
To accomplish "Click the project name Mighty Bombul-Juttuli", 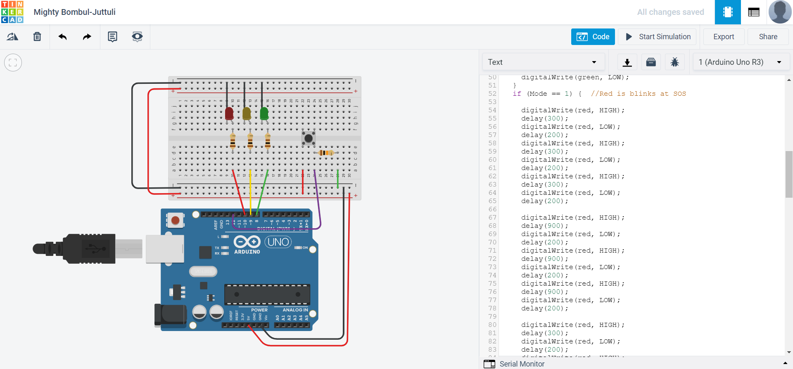I will pos(75,12).
